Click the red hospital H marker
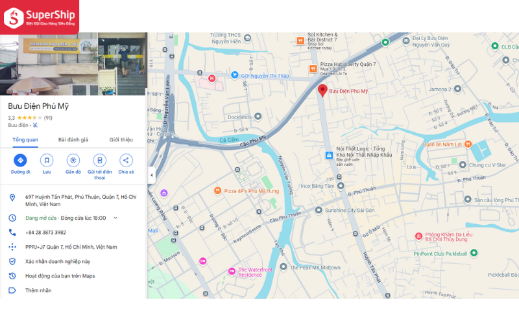Viewport: 519px width, 324px height. coord(212,78)
